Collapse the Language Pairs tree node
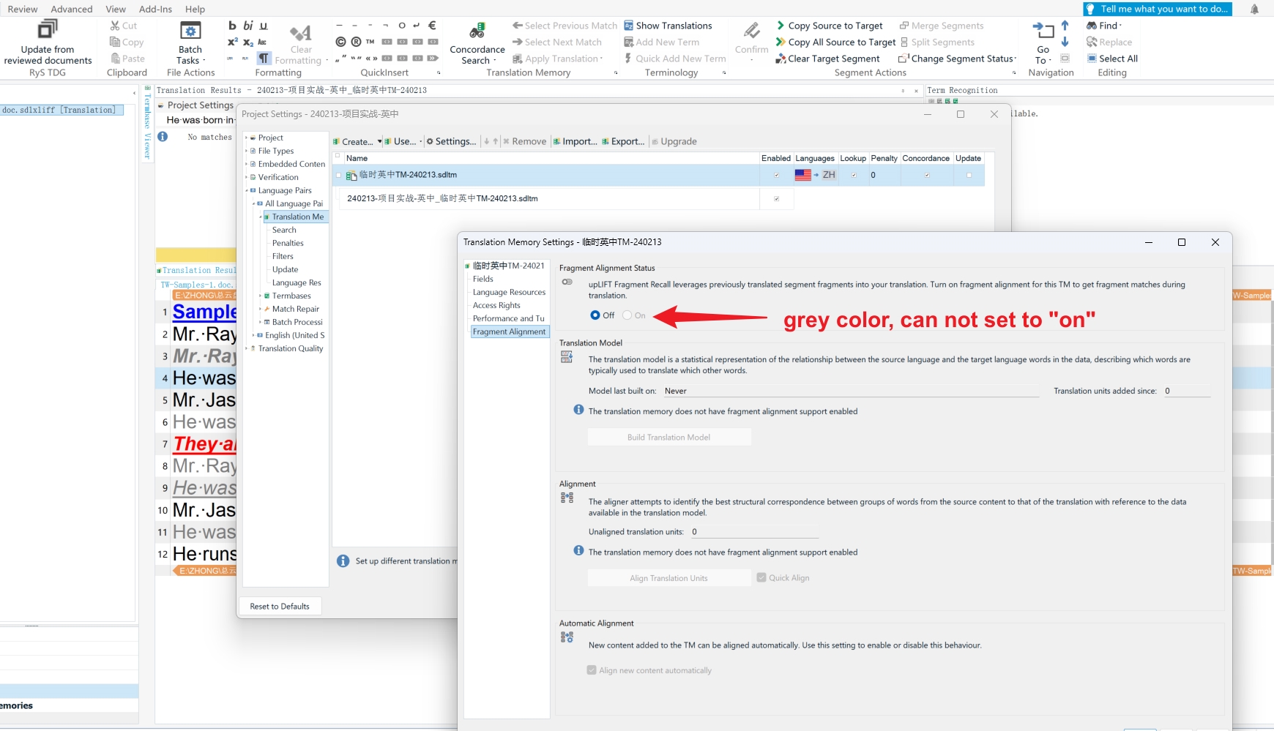1274x731 pixels. (246, 190)
